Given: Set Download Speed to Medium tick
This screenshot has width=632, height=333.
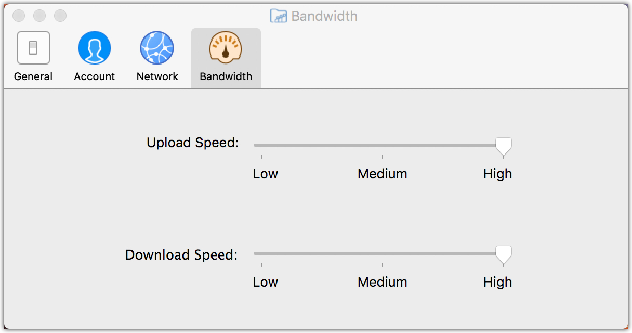Looking at the screenshot, I should [x=383, y=254].
